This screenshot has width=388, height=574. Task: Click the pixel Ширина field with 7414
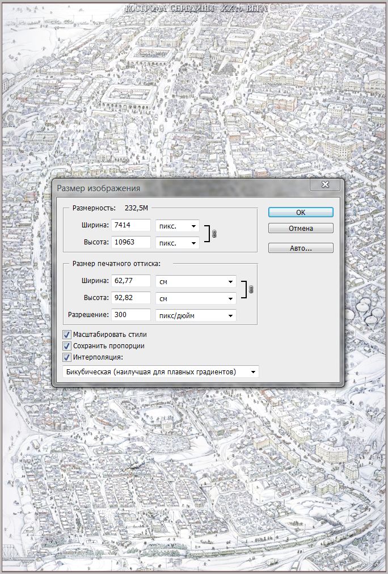click(x=131, y=225)
